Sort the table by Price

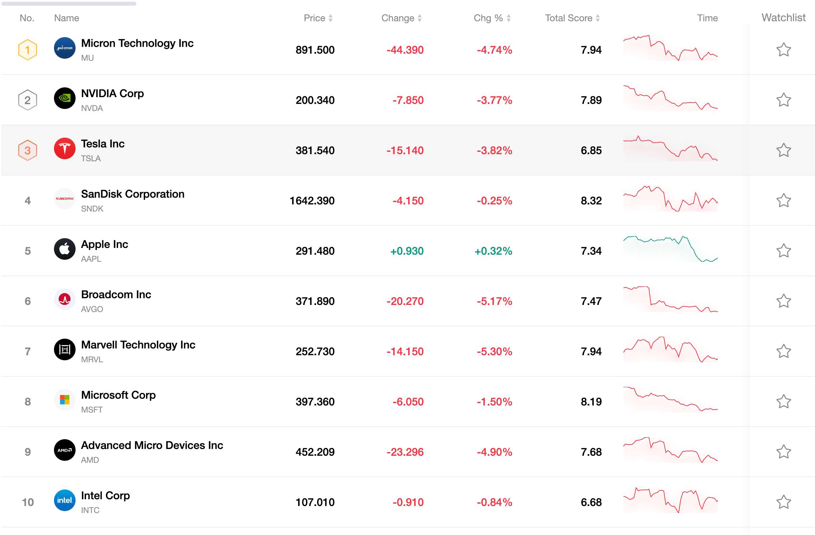(x=318, y=18)
